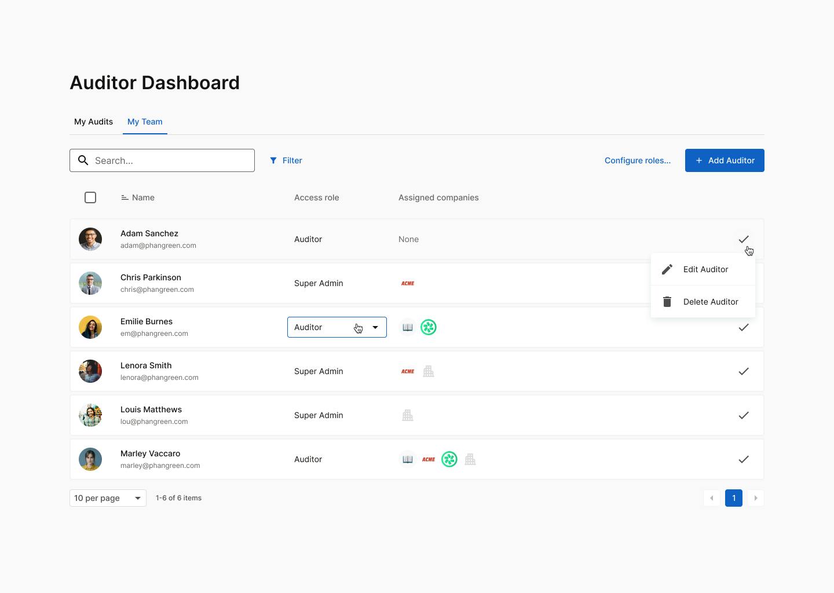Click the book company icon in Marley Vaccaro's row

click(x=408, y=459)
